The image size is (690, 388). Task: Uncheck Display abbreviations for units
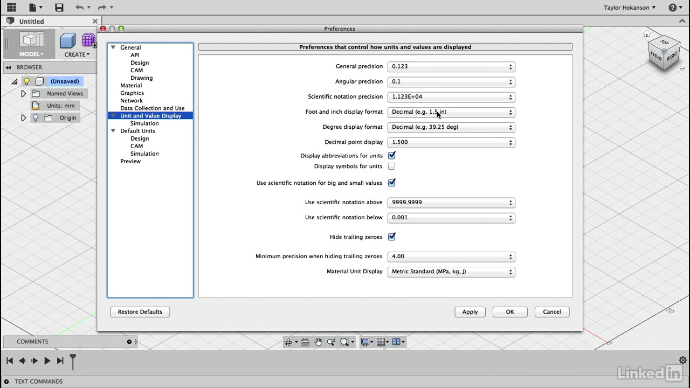click(392, 156)
